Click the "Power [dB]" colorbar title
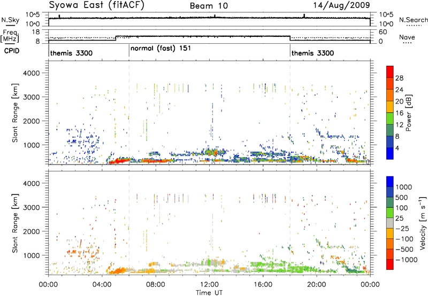Image resolution: width=428 pixels, height=296 pixels. pyautogui.click(x=408, y=113)
